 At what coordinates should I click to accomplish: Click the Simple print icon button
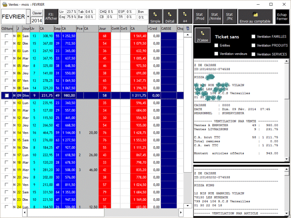click(x=156, y=17)
